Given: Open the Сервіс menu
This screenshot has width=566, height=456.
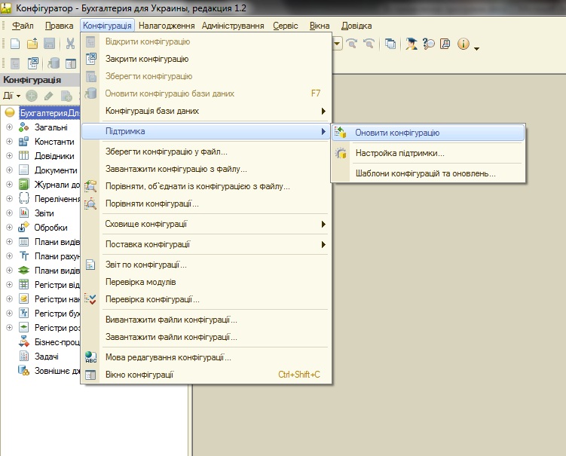Looking at the screenshot, I should pyautogui.click(x=286, y=26).
